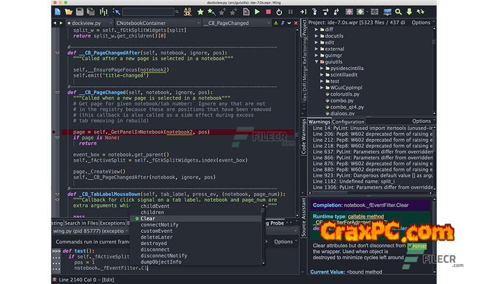The width and height of the screenshot is (490, 284).
Task: Open the Search in Files tab
Action: [x=80, y=223]
